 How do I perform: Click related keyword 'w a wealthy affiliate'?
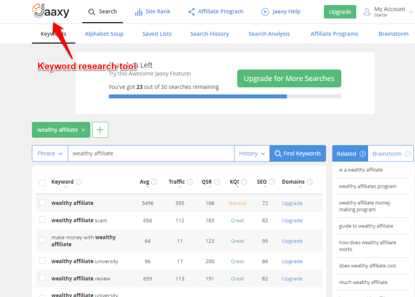361,169
